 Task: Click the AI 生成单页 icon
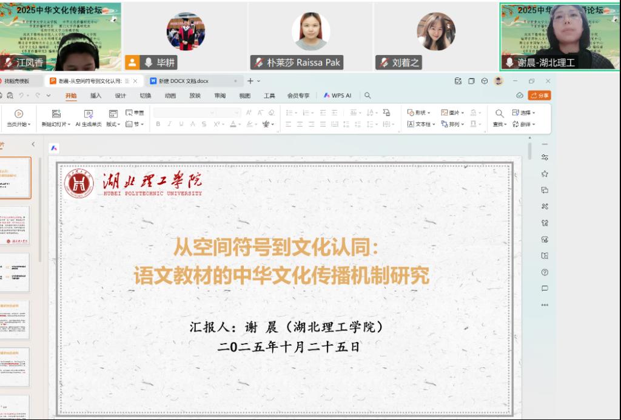click(89, 114)
